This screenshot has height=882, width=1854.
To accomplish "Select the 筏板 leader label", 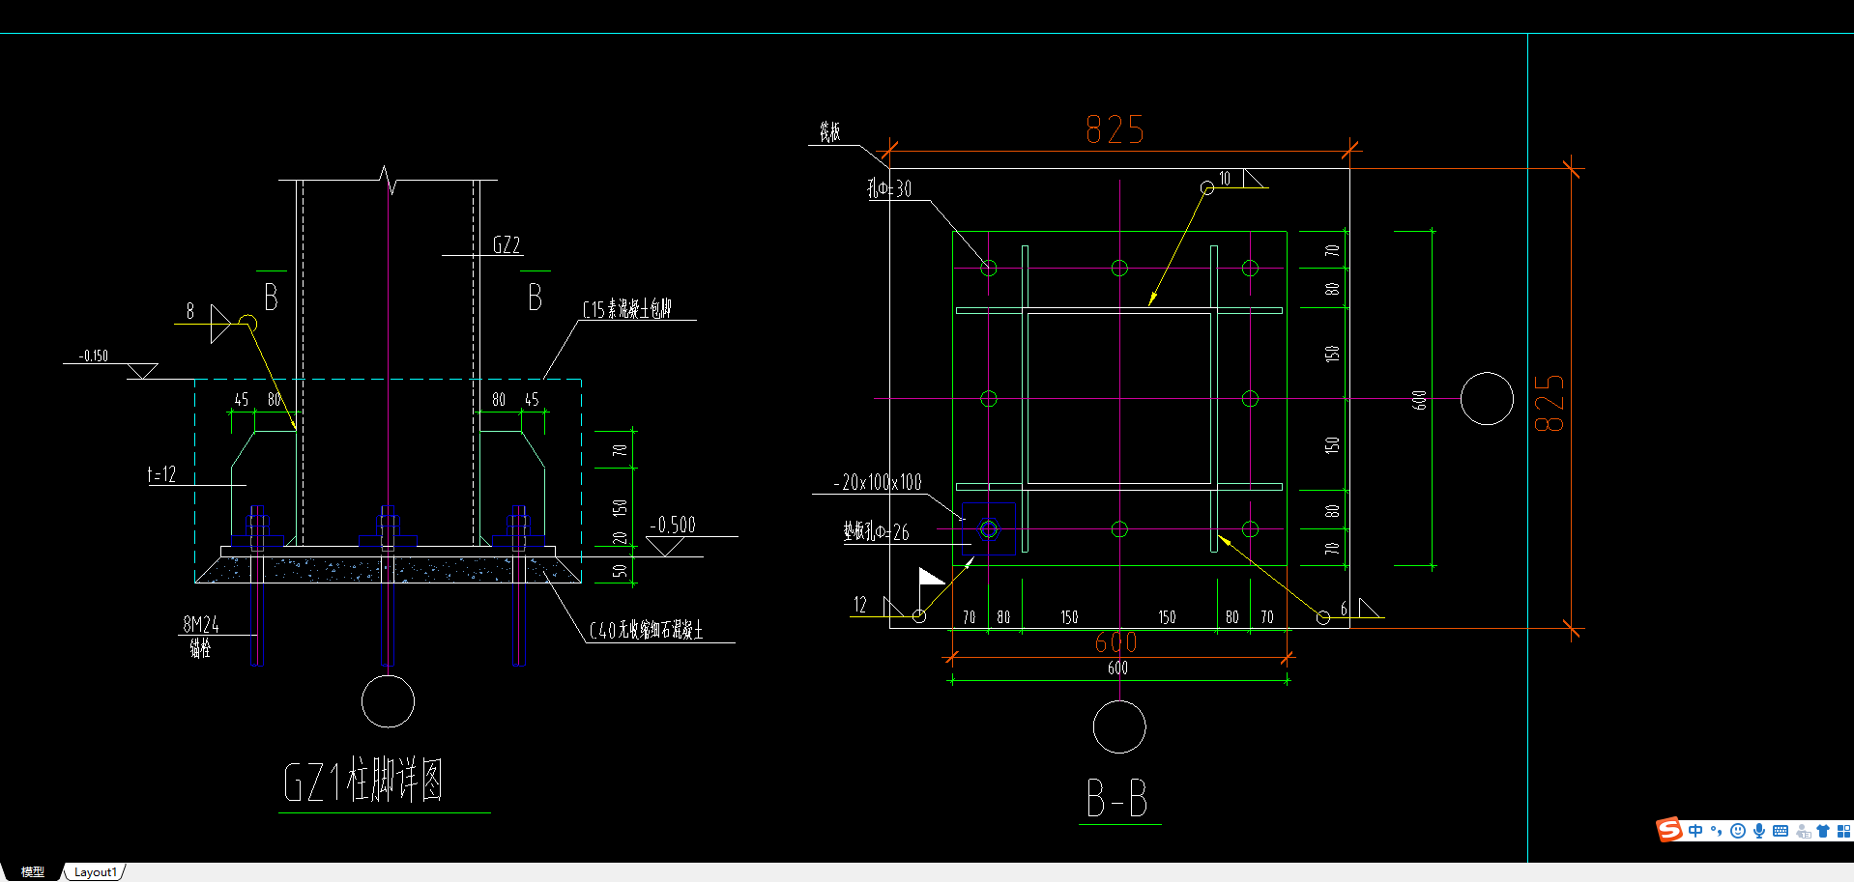I will coord(830,132).
